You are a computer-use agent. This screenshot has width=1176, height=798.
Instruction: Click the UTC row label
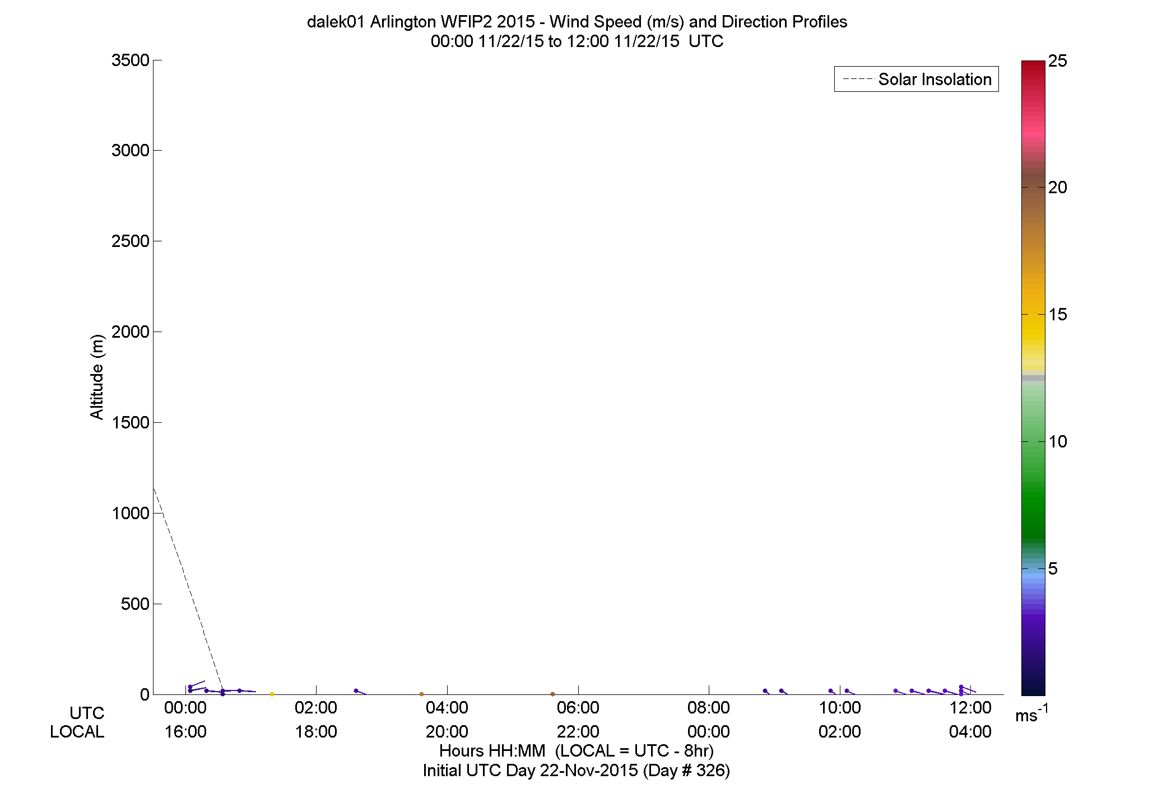point(87,713)
